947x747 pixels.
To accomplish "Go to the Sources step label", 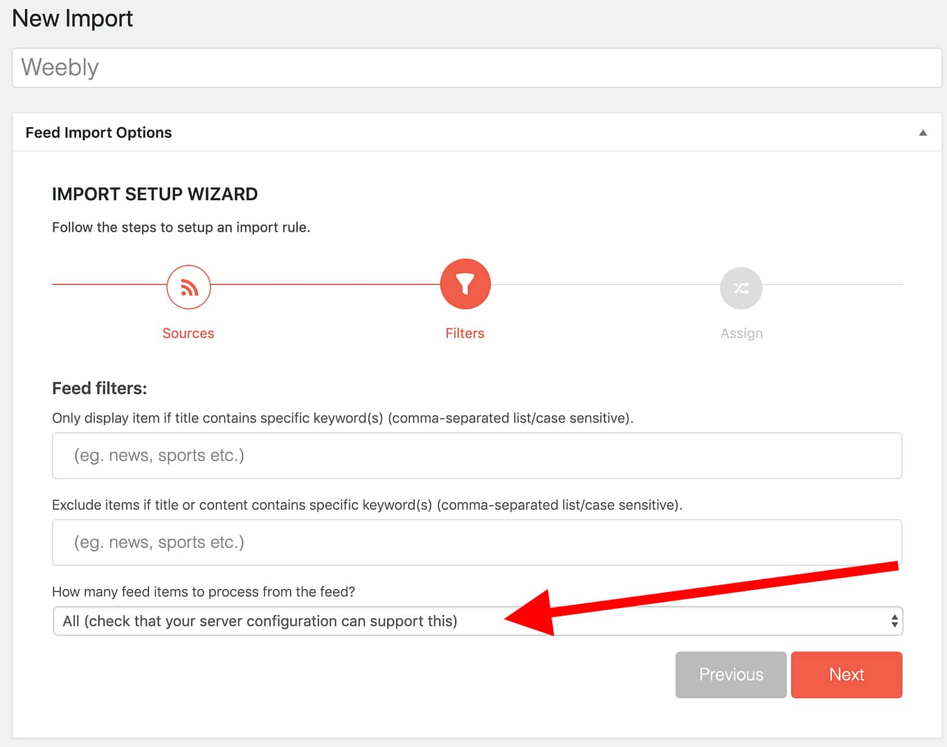I will (x=188, y=333).
